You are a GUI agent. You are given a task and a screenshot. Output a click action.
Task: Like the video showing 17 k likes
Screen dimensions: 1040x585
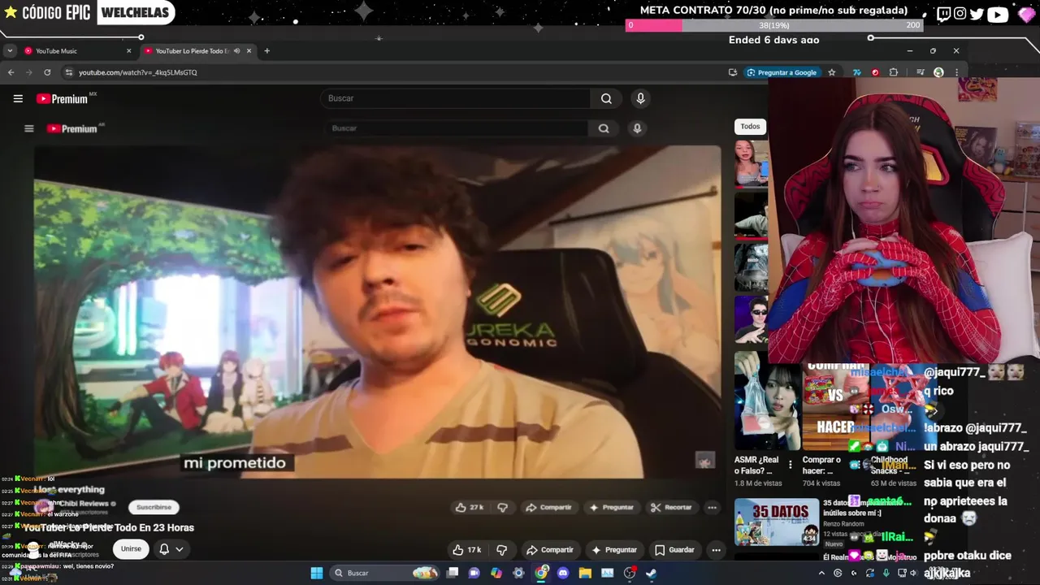pos(467,550)
